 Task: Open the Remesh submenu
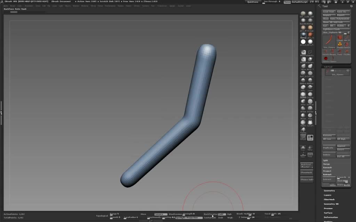click(327, 168)
